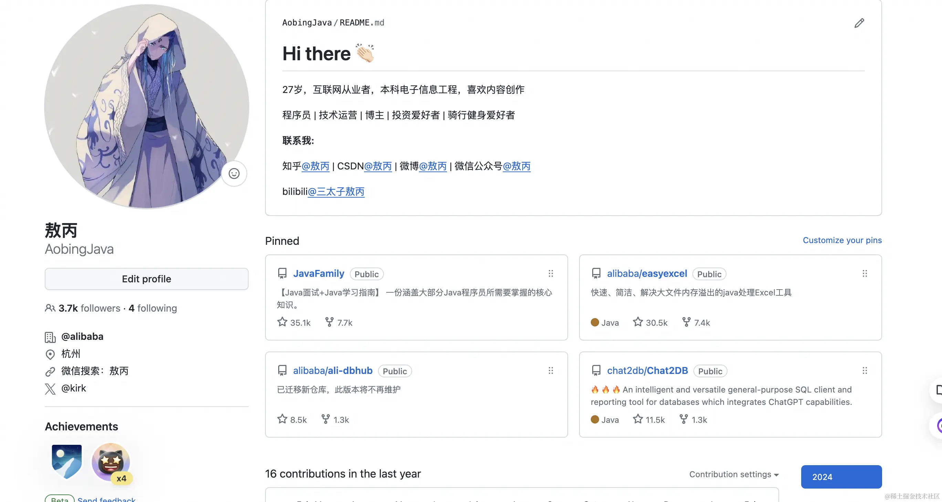Click the README edit pencil icon
Viewport: 942px width, 502px height.
coord(859,23)
